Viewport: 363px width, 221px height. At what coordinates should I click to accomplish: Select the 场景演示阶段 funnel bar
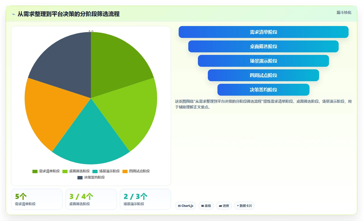(263, 61)
